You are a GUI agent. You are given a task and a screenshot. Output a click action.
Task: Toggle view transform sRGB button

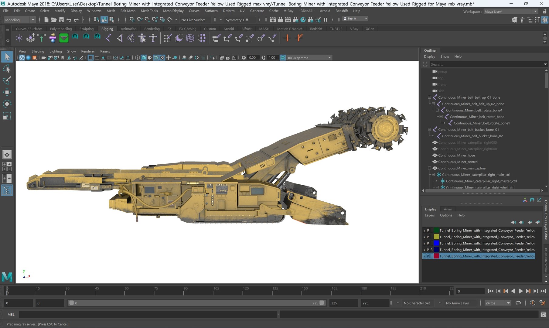[283, 58]
